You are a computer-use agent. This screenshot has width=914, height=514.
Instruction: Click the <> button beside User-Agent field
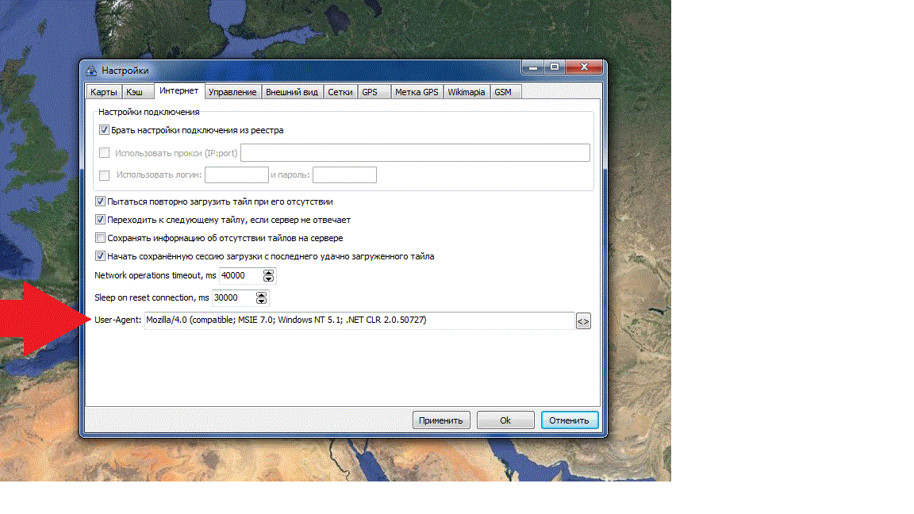583,321
